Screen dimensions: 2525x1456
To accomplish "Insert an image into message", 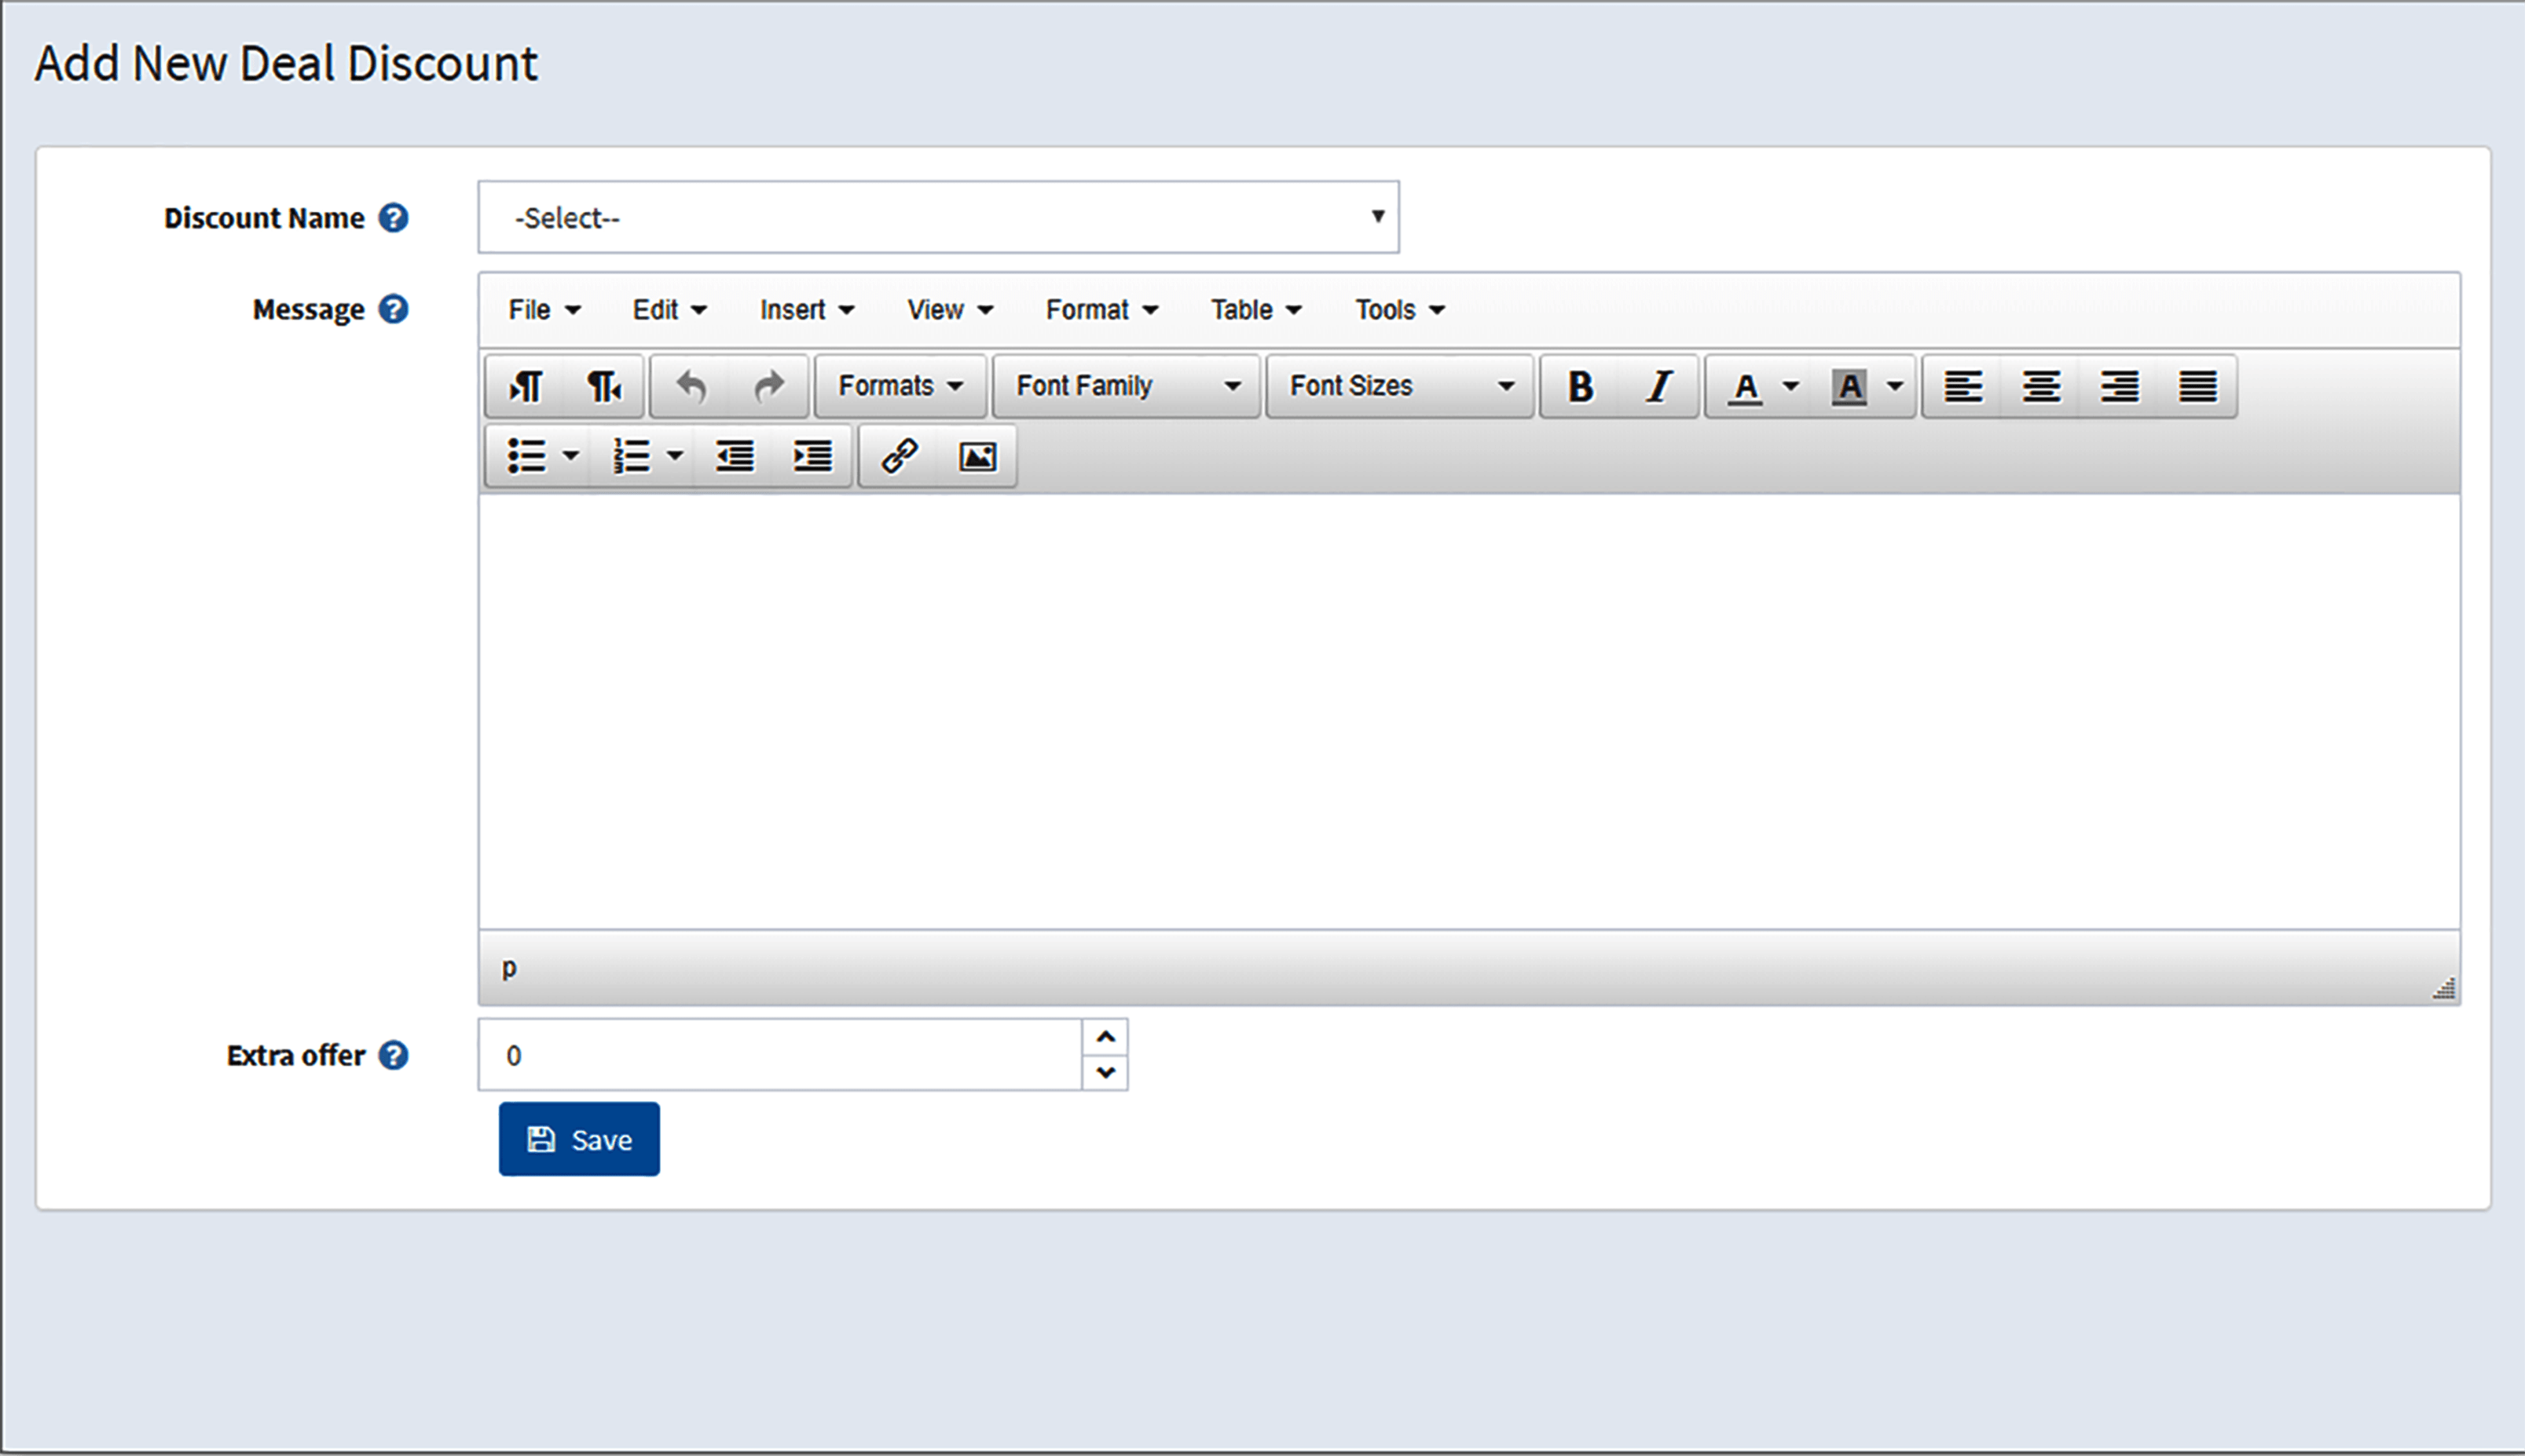I will (x=977, y=456).
